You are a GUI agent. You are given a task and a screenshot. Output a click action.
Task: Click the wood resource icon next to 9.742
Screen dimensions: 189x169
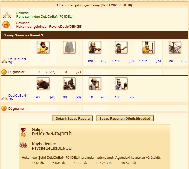(42, 163)
